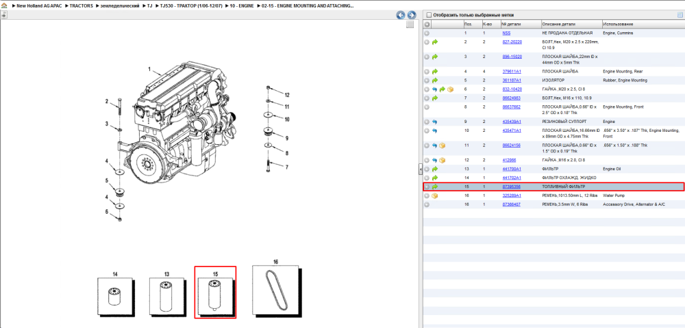
Task: Click callout number 7 on diagram
Action: 287,167
